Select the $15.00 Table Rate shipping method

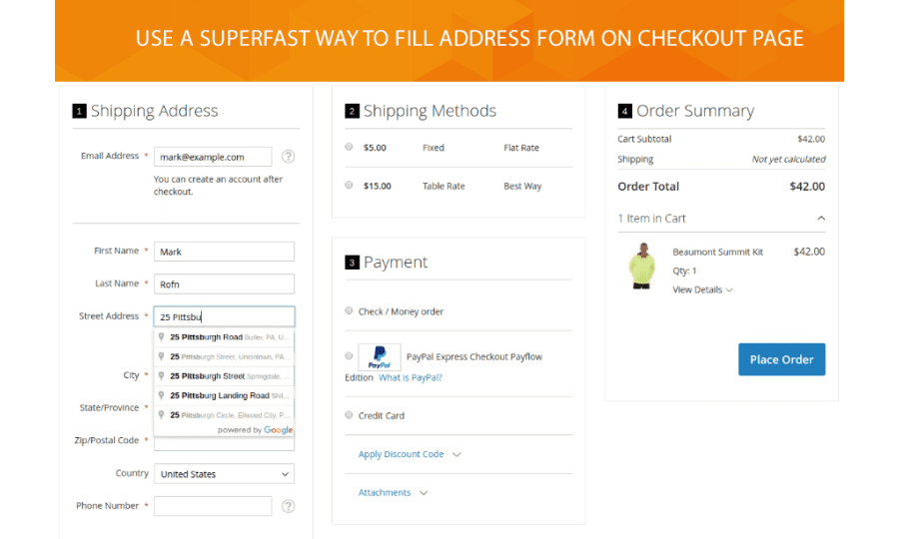[x=349, y=186]
